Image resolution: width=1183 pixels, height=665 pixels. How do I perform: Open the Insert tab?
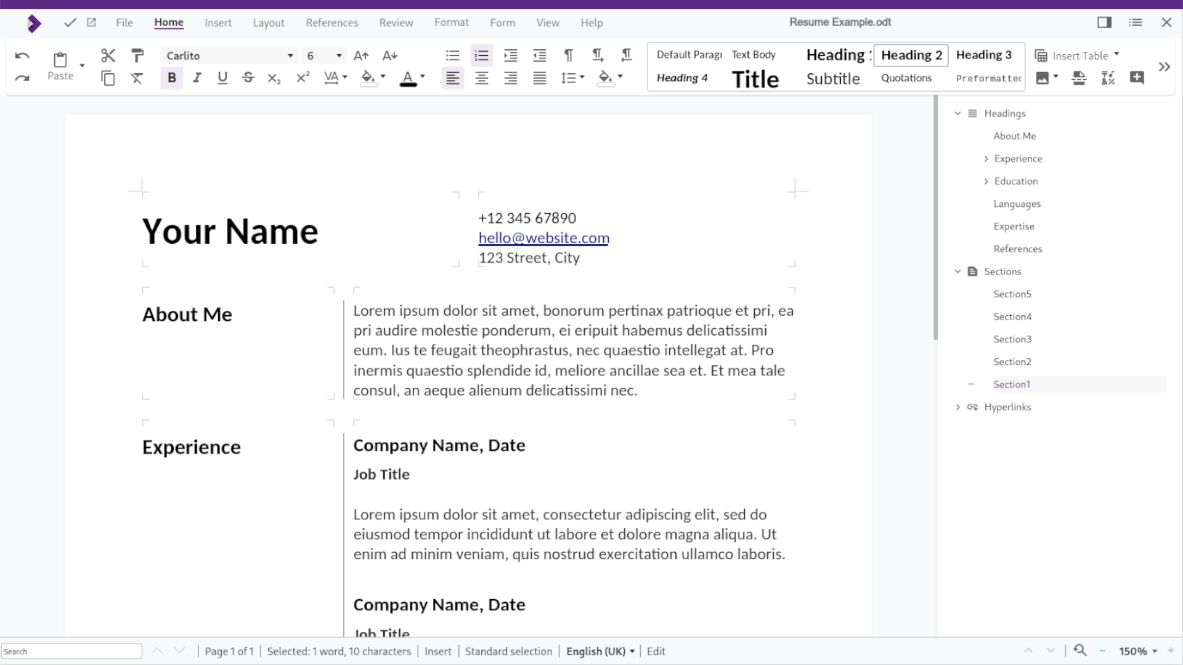tap(218, 23)
